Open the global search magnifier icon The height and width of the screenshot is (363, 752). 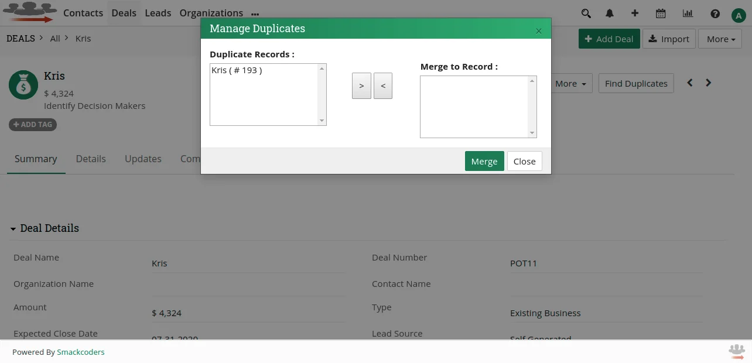pos(586,13)
